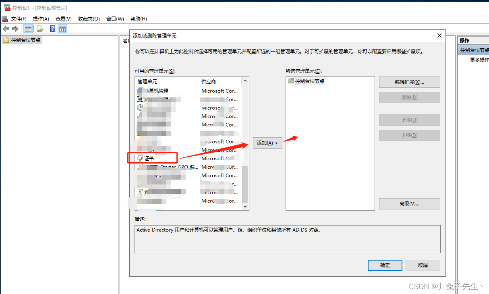Click 取消 to dismiss the dialog
Screen dimensions: 489x294
[x=423, y=265]
